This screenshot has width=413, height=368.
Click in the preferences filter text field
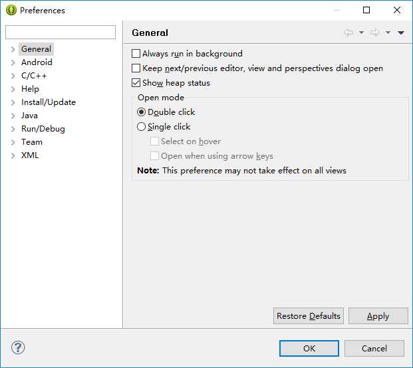(61, 33)
